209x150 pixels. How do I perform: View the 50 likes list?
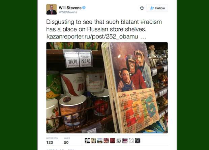[67, 141]
